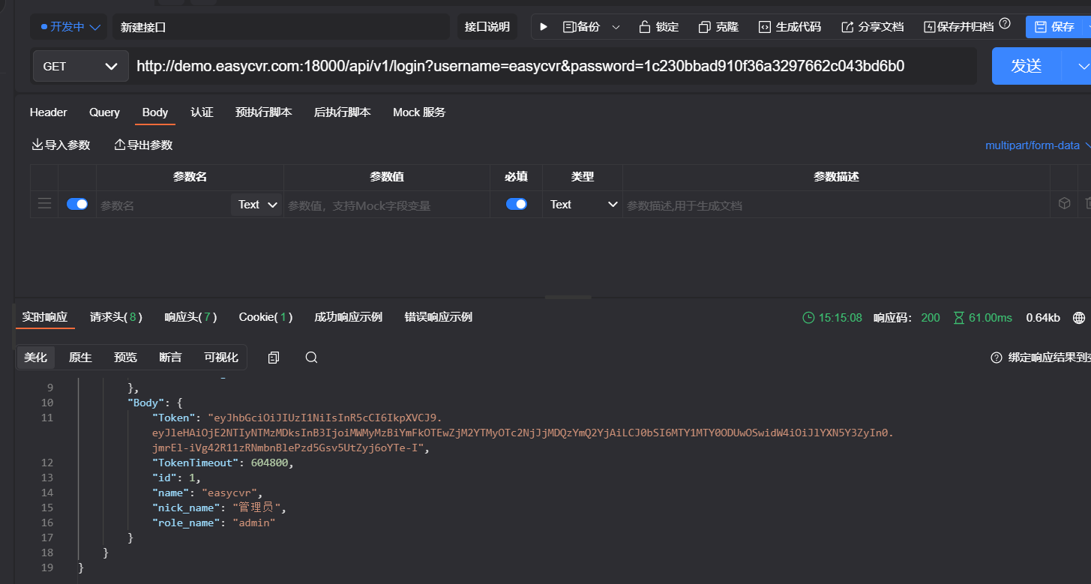Open the 开发中 status dropdown
Screen dimensions: 1091x584
(69, 27)
